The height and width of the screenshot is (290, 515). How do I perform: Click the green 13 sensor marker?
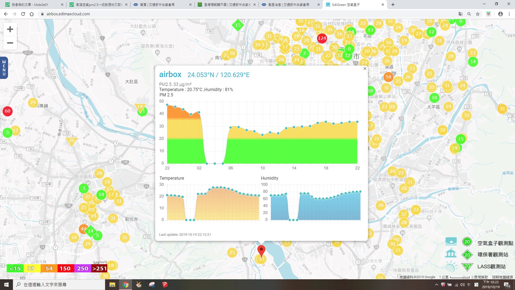370,30
